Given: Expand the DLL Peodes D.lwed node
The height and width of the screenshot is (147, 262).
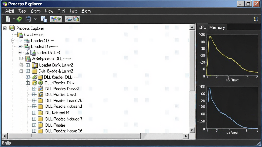Looking at the screenshot, I should tap(34, 89).
